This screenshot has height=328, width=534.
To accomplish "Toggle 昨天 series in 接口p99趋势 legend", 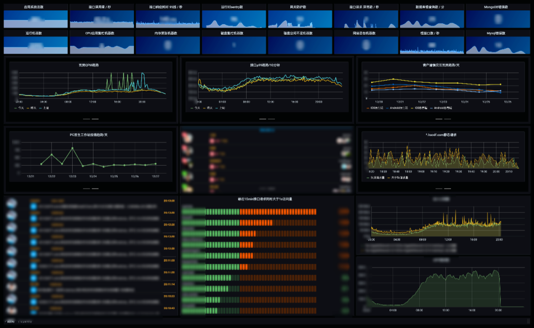I will (208, 108).
